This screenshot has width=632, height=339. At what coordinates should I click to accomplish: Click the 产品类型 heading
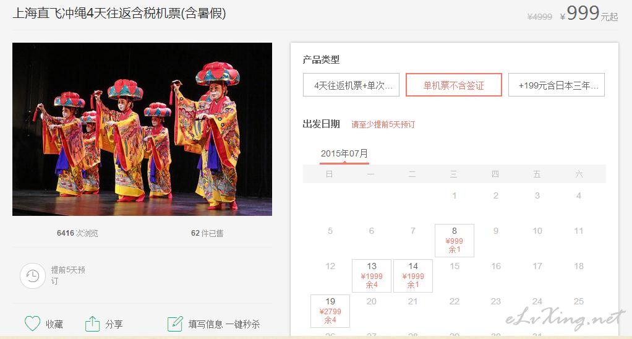pyautogui.click(x=321, y=59)
